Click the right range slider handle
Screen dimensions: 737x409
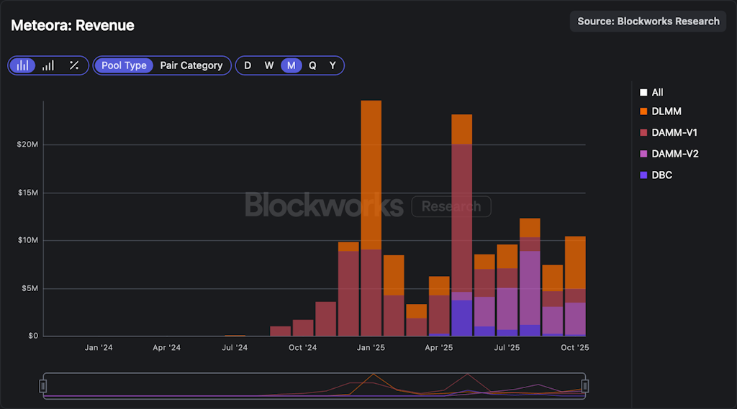click(584, 387)
